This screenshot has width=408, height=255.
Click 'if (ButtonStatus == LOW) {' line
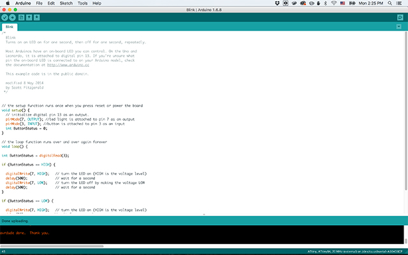click(x=27, y=201)
